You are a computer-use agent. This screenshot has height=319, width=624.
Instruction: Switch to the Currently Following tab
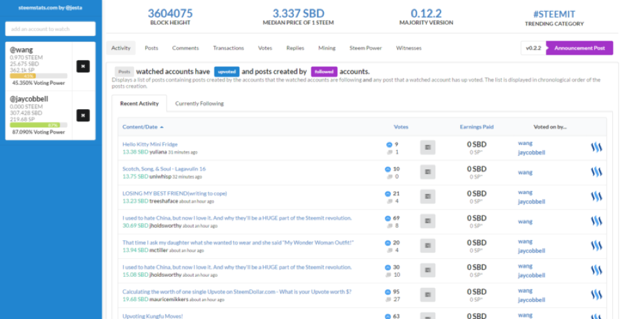click(199, 104)
